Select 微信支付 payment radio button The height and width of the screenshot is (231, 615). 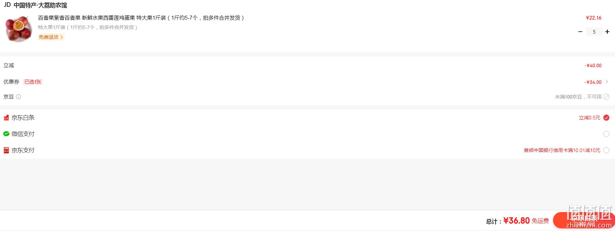[606, 134]
